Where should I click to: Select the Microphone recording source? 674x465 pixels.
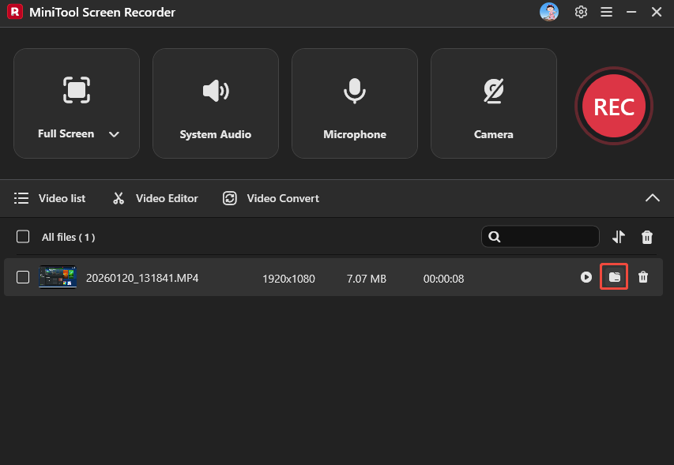click(x=354, y=103)
